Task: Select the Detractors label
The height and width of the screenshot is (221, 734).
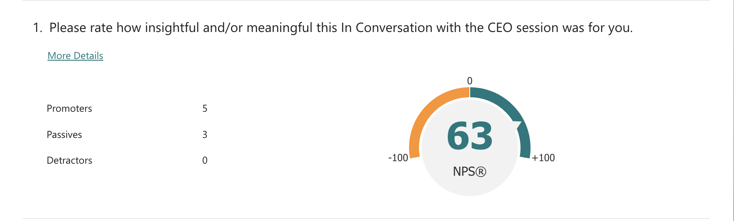Action: 69,160
